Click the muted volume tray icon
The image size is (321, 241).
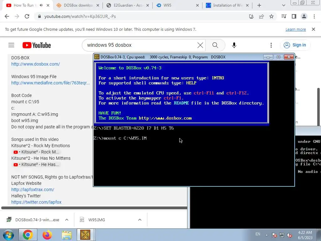(x=289, y=235)
